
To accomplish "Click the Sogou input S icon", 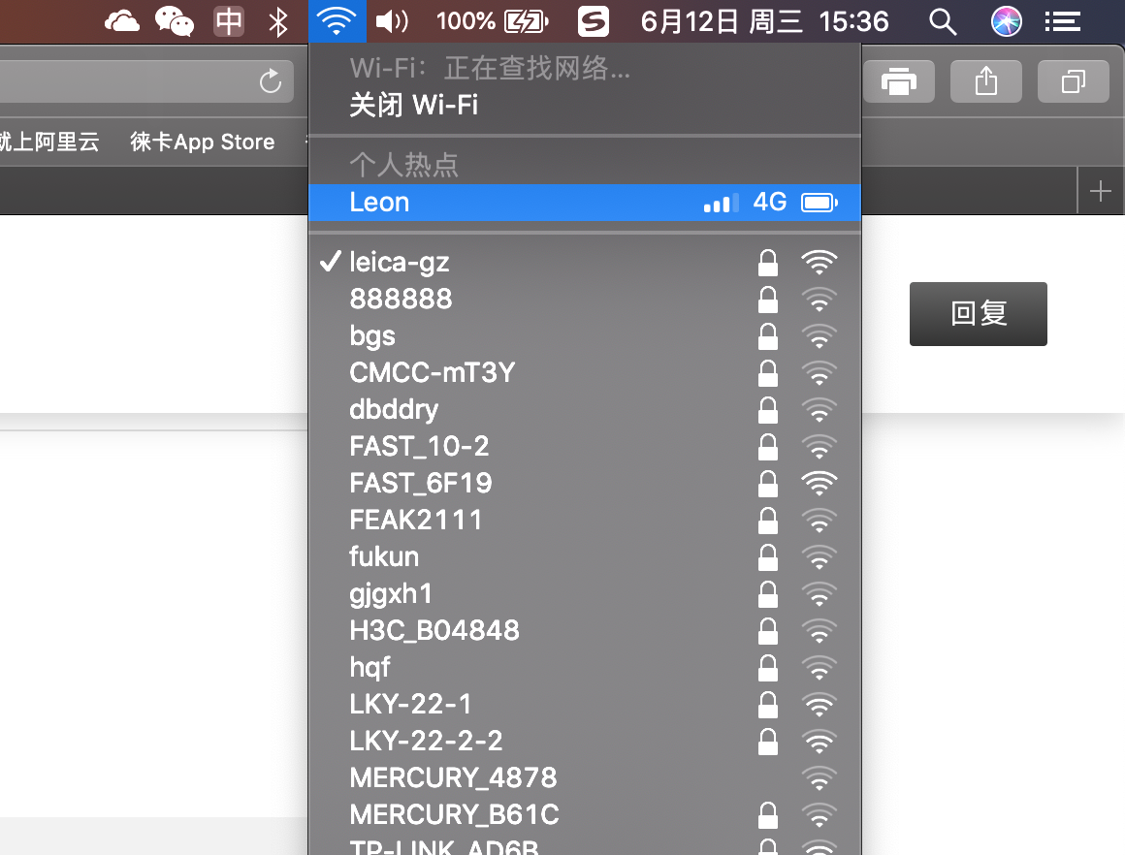I will click(x=594, y=21).
